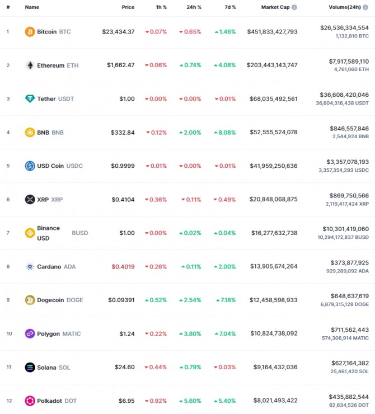Click the Tether green logo icon
Viewport: 375px width, 414px height.
[30, 99]
